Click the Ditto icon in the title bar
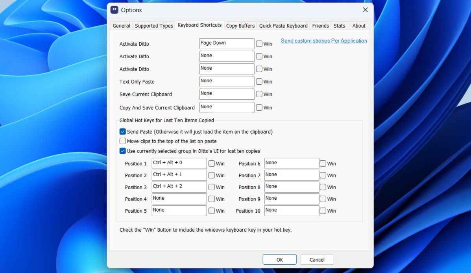Viewport: 471px width, 273px height. pos(114,9)
